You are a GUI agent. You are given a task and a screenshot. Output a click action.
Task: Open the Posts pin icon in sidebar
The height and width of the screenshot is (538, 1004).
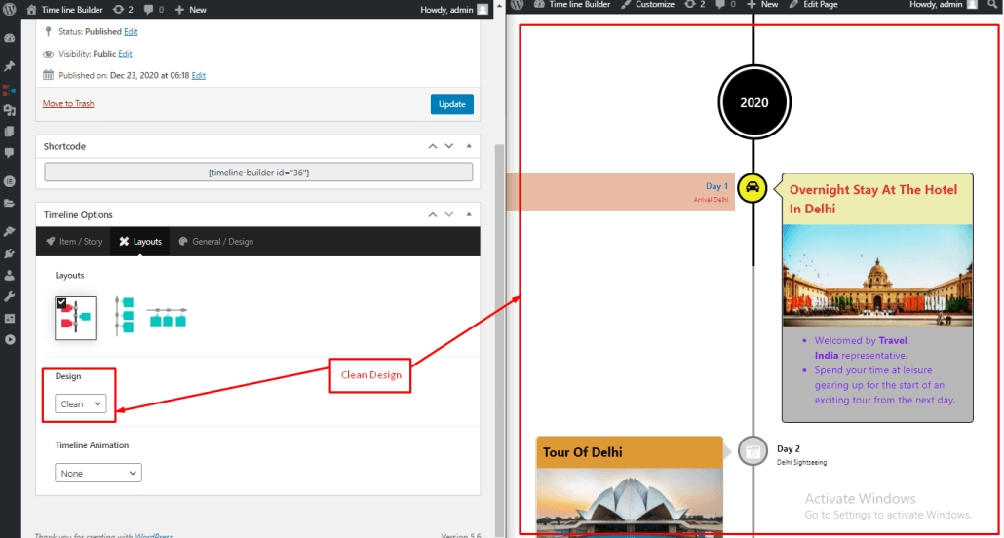9,66
